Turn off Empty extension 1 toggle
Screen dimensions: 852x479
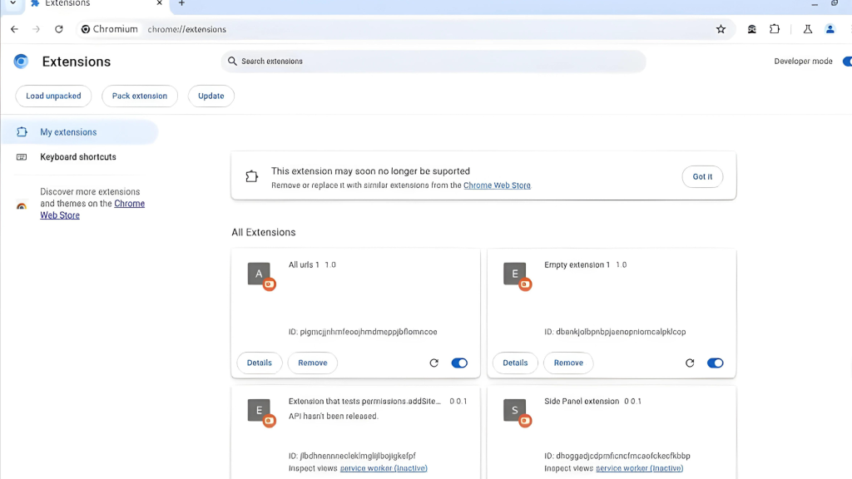coord(715,363)
